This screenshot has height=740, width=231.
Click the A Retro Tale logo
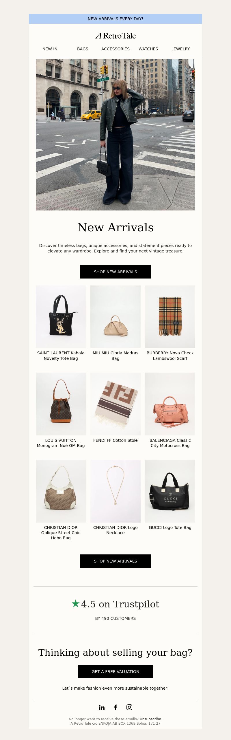click(115, 36)
